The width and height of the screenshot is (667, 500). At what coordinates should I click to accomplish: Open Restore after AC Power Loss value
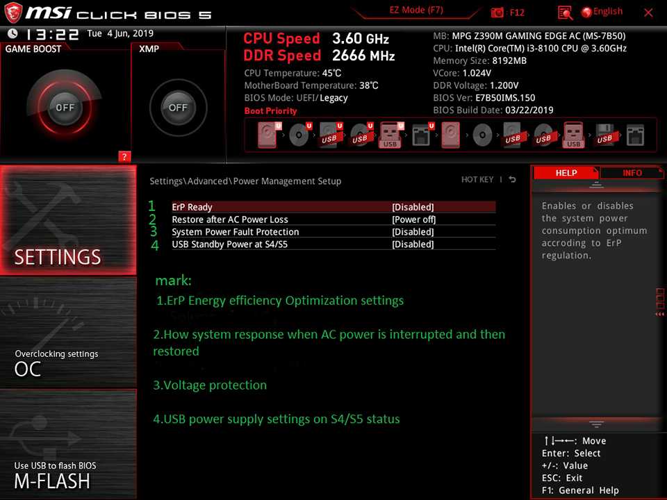[414, 219]
